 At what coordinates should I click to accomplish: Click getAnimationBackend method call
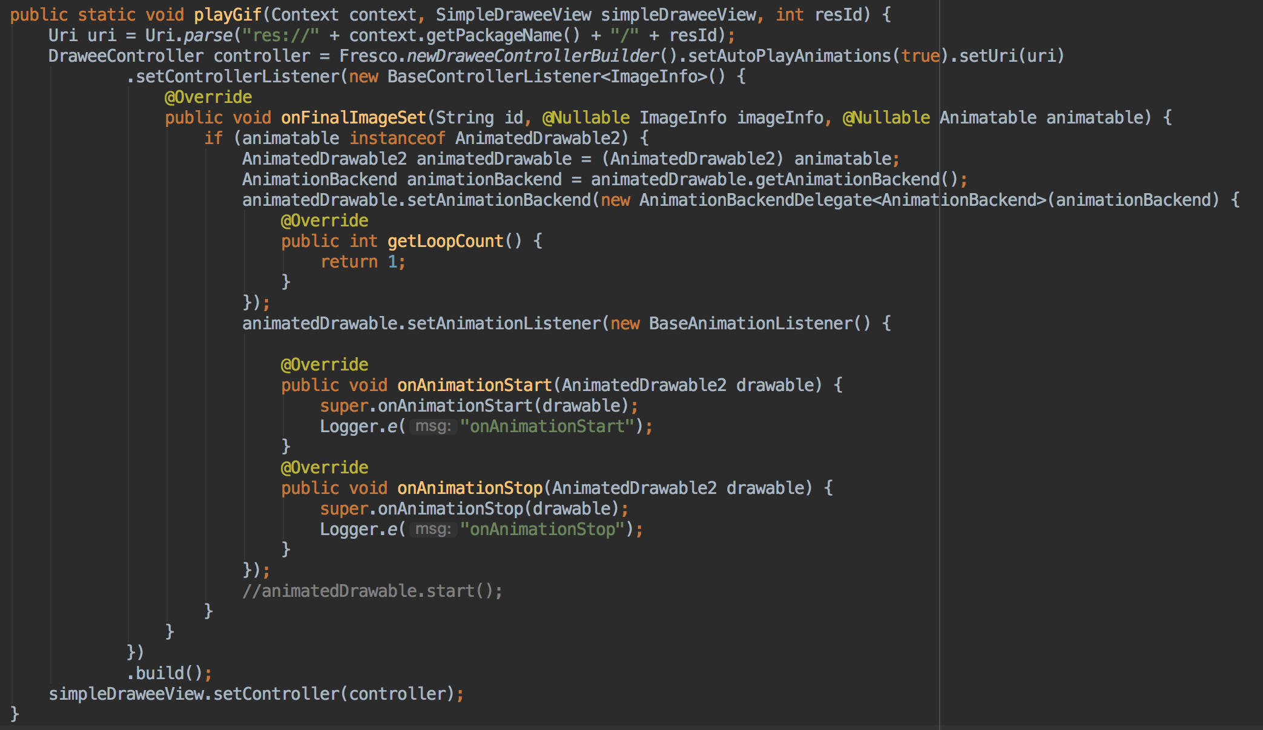[848, 179]
